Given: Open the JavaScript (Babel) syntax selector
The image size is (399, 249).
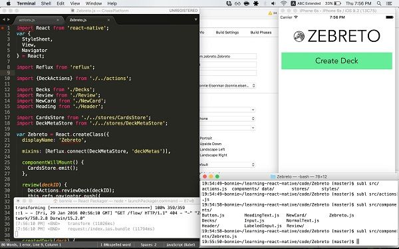Looking at the screenshot, I should coord(180,244).
